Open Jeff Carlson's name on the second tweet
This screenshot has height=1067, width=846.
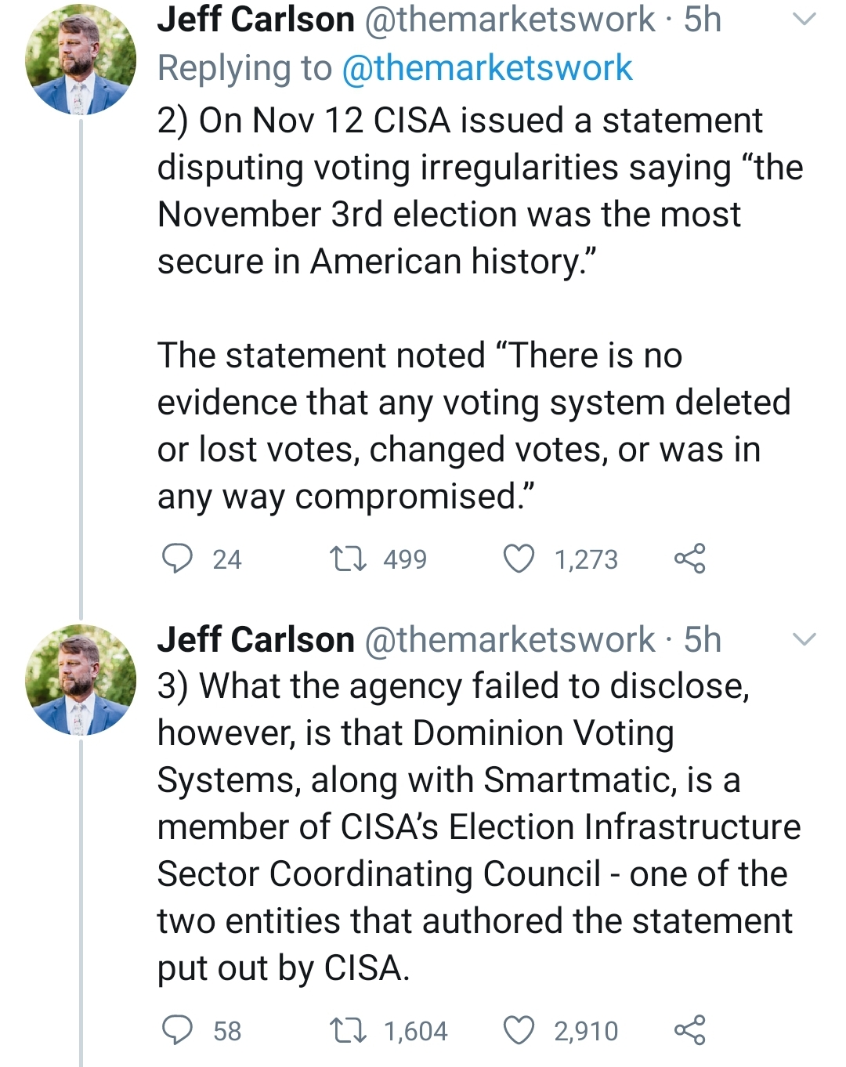(255, 639)
